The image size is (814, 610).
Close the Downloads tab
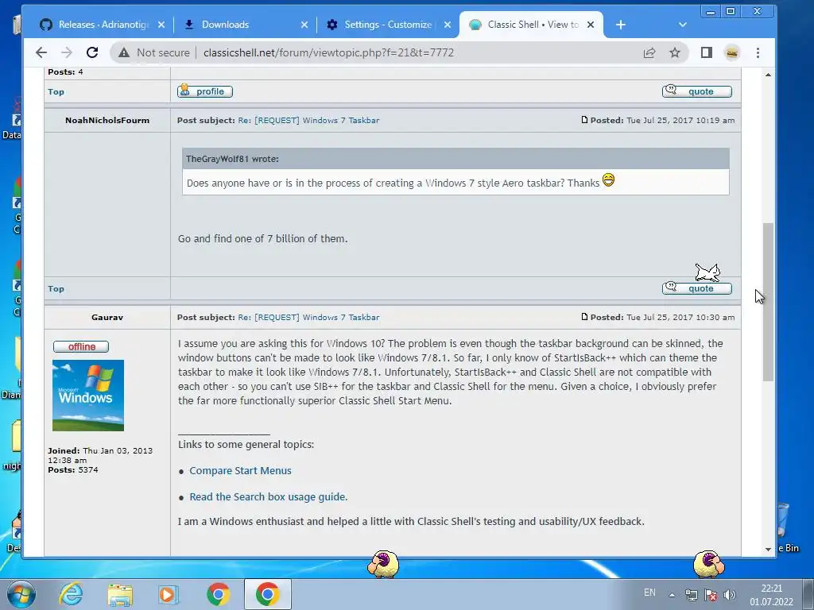pyautogui.click(x=304, y=25)
